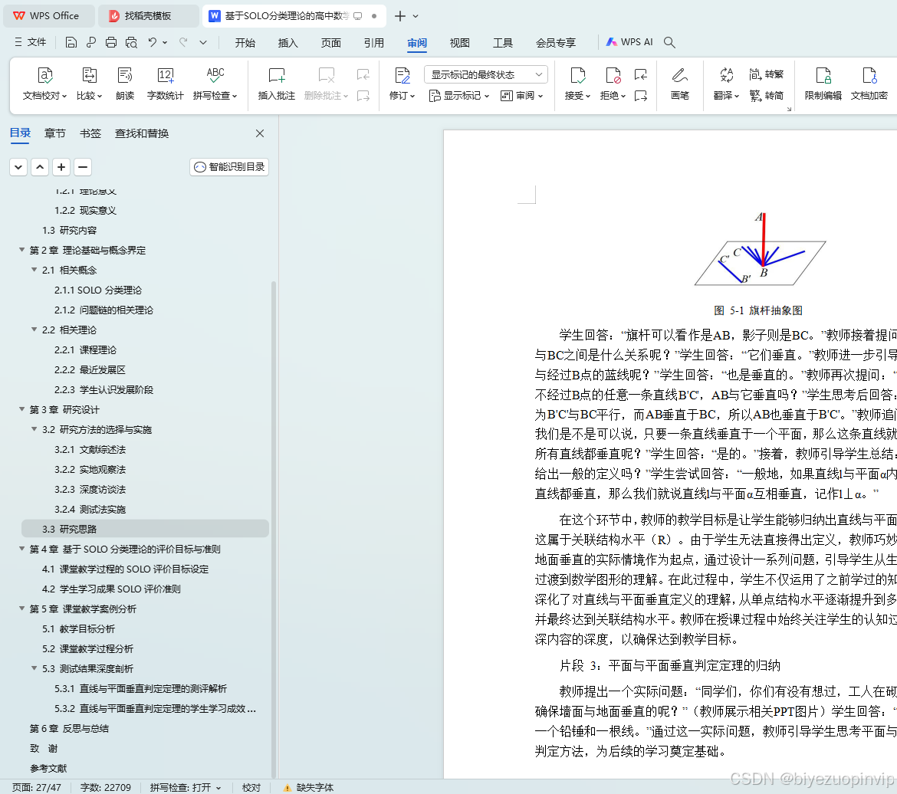Screen dimensions: 897x794
Task: Collapse 第 2 章 理论基础与概念界定
Action: pos(21,250)
